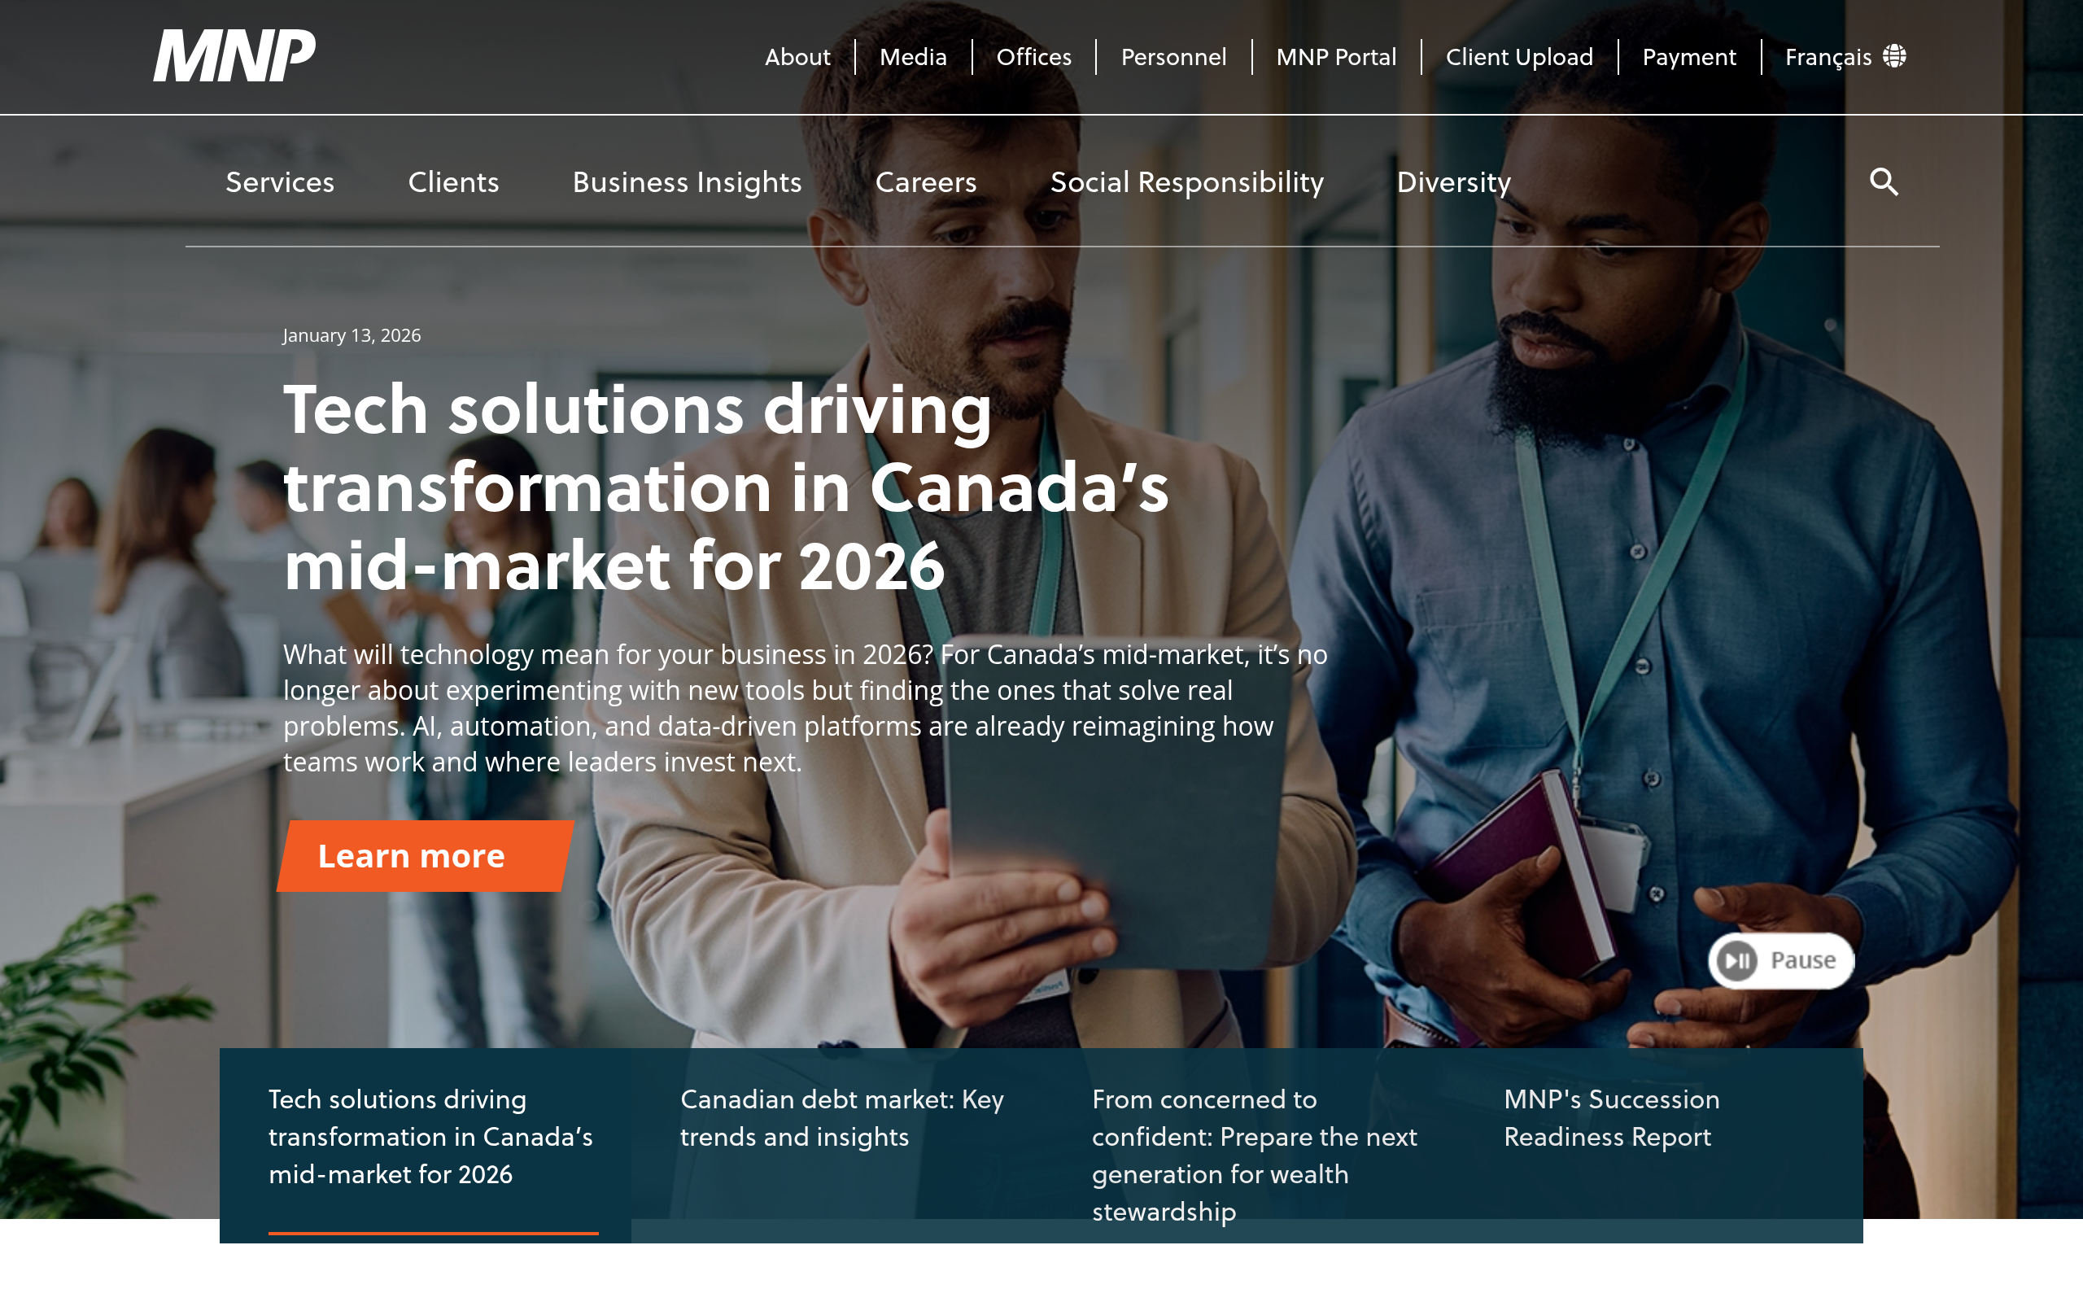Go to the Diversity section

[x=1453, y=181]
